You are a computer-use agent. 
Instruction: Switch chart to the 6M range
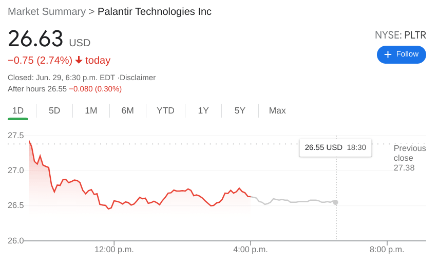(x=127, y=110)
